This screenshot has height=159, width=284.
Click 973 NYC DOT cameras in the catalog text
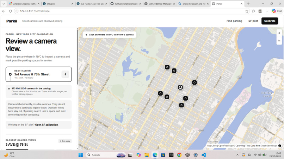click(31, 88)
